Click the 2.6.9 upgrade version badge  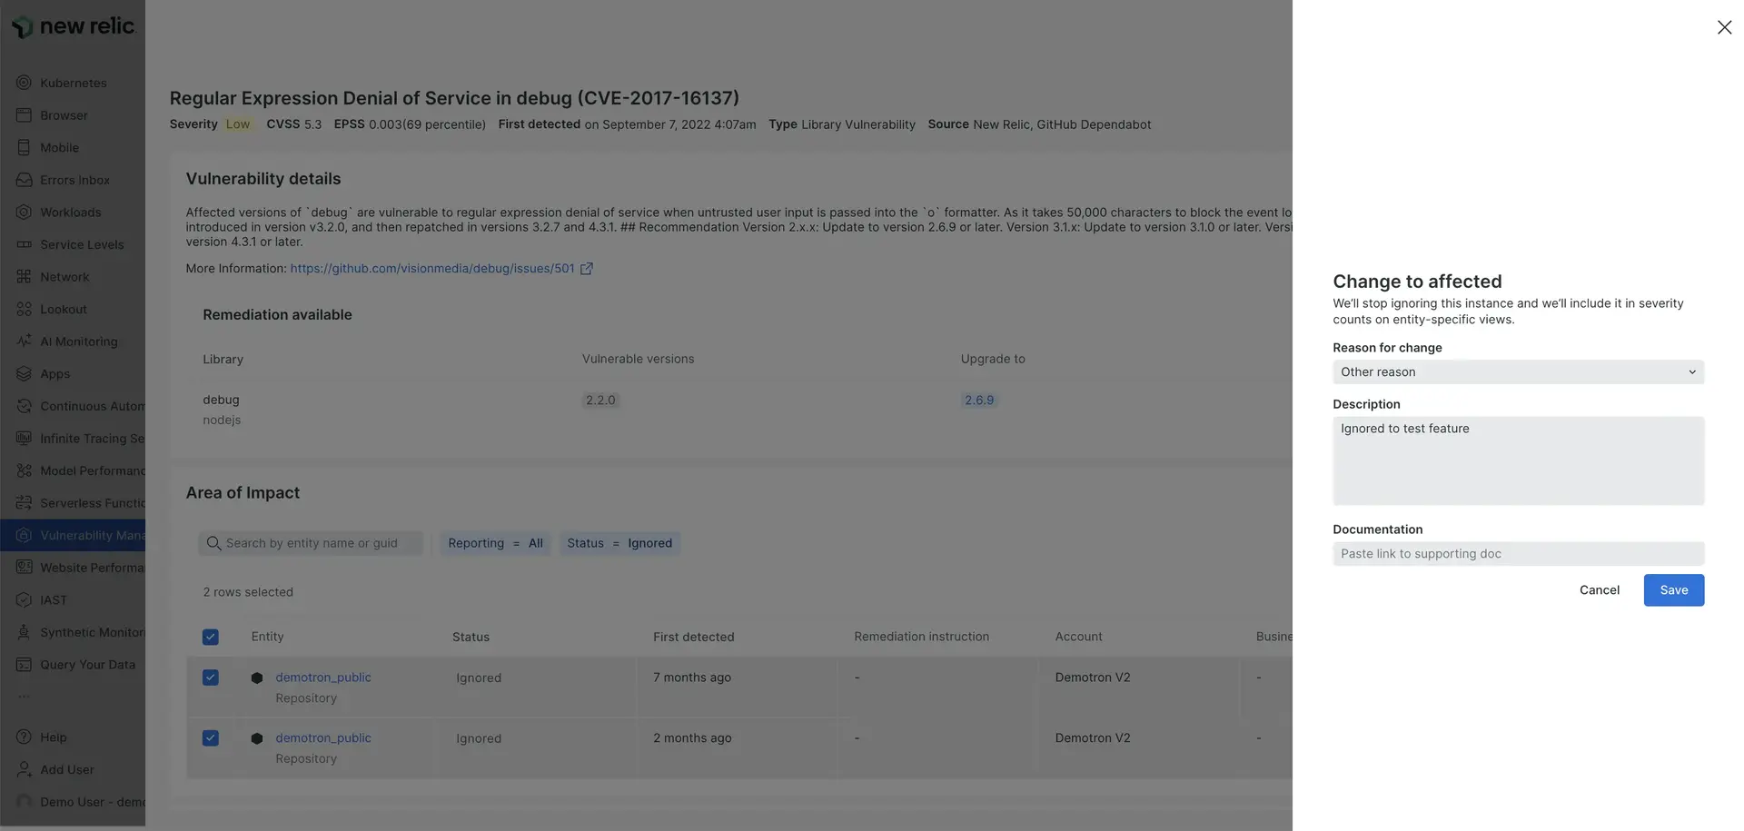[x=979, y=401]
